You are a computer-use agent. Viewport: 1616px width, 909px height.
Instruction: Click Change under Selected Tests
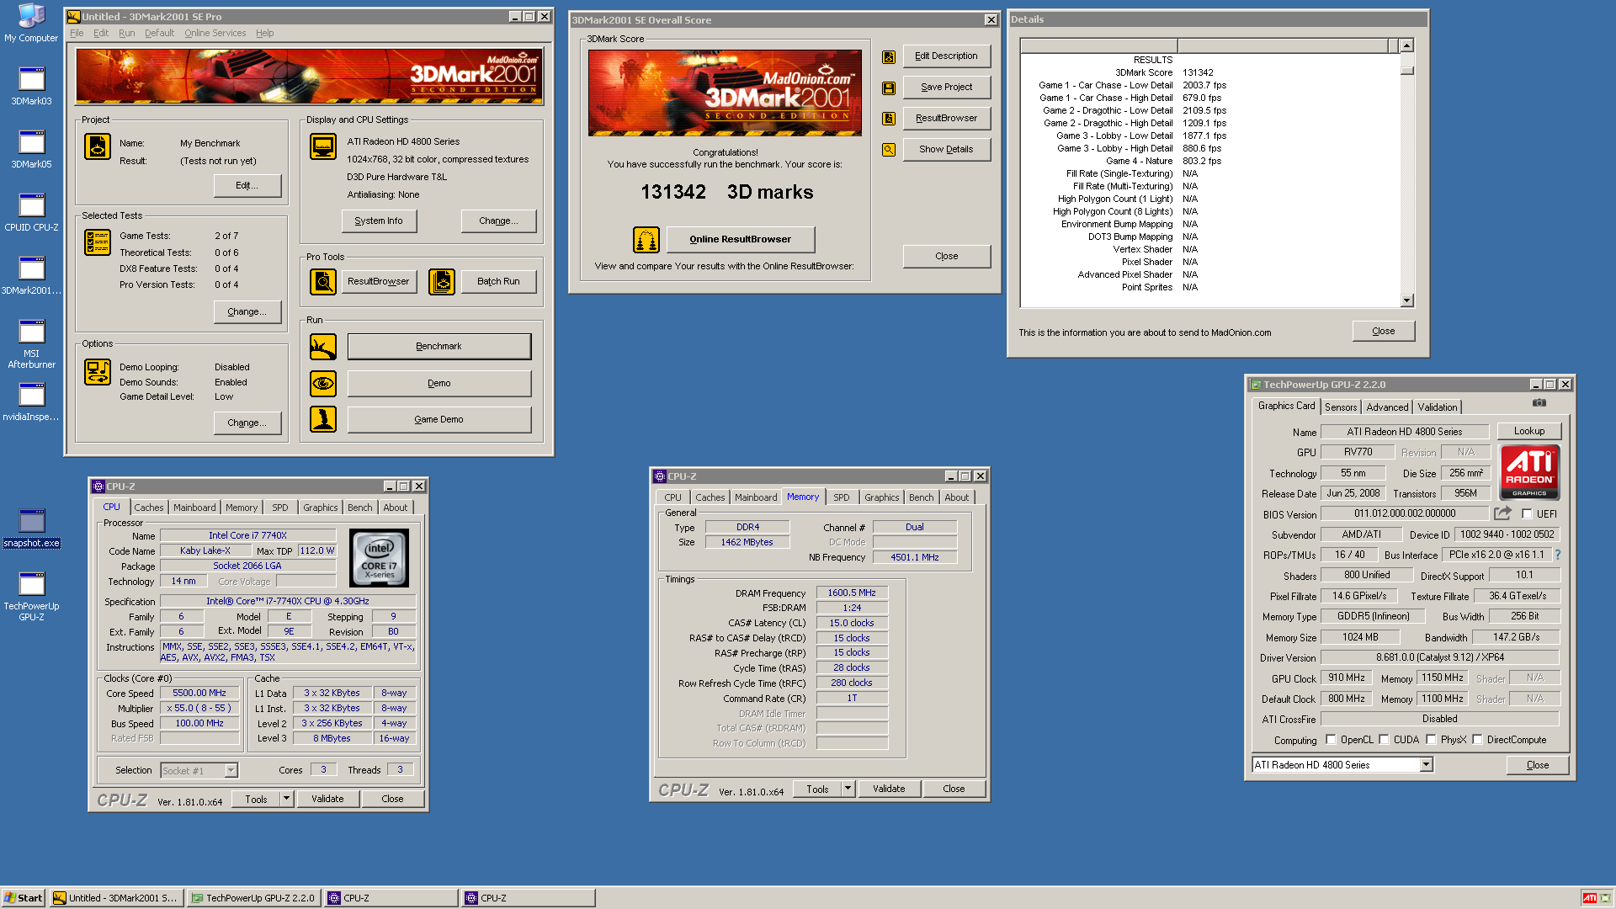click(247, 312)
